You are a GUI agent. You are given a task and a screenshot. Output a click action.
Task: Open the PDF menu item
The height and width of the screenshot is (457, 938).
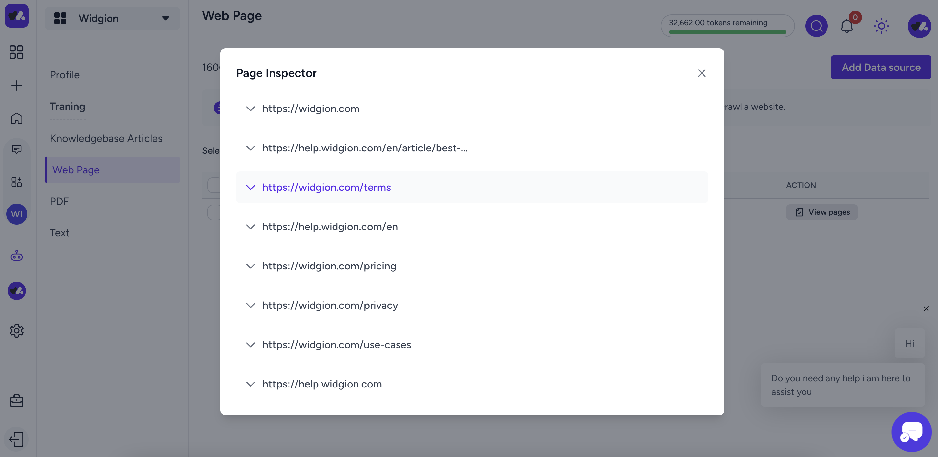pos(59,201)
